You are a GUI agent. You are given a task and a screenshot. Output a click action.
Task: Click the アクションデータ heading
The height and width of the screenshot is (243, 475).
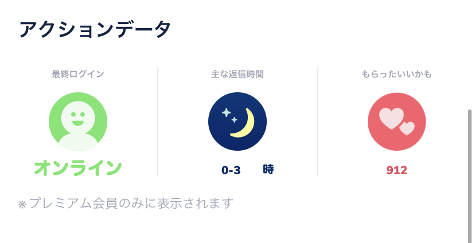click(x=95, y=29)
